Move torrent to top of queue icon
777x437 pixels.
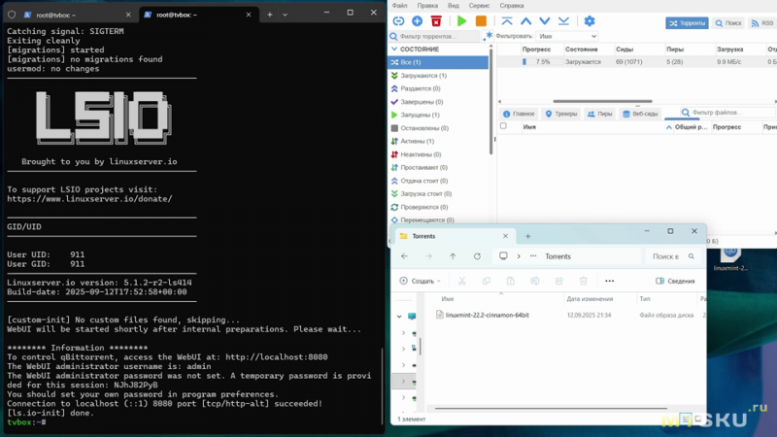(x=507, y=21)
